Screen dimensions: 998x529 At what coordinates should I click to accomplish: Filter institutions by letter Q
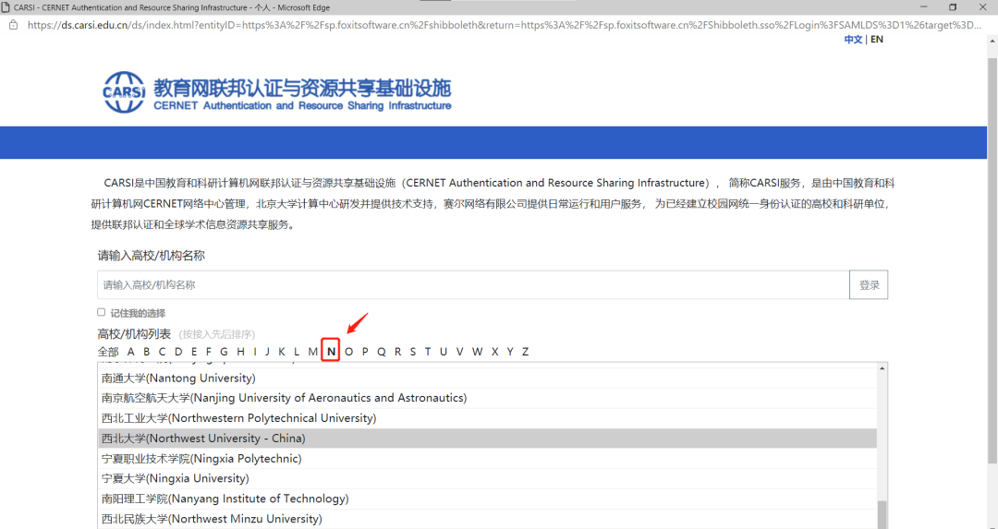[x=382, y=352]
